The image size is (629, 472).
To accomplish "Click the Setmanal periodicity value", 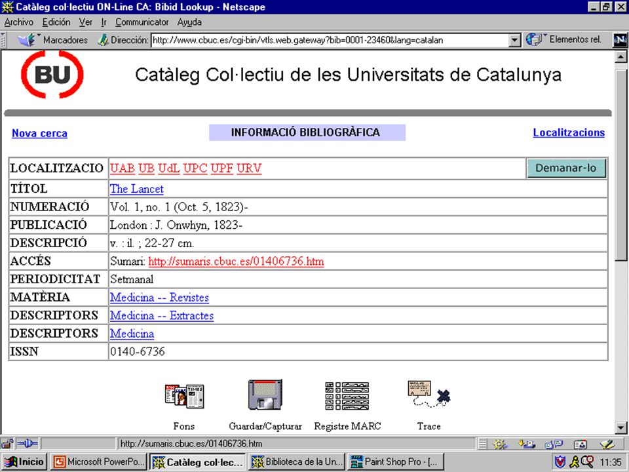I will (x=132, y=279).
